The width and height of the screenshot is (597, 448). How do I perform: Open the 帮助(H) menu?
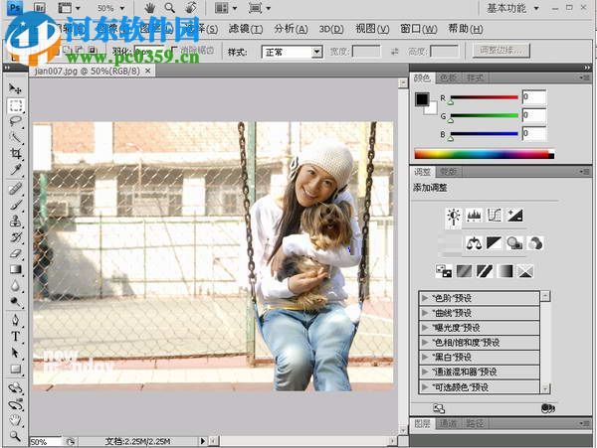click(466, 29)
